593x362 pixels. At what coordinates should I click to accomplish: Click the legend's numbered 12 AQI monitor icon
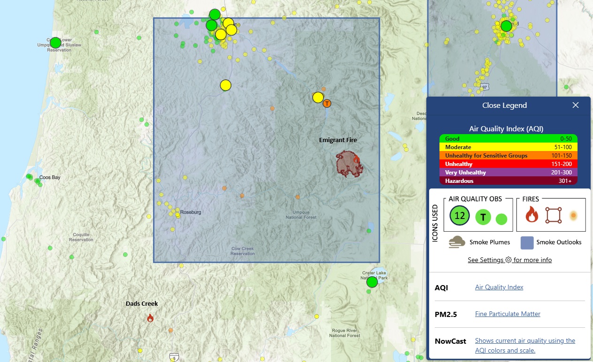pyautogui.click(x=460, y=216)
